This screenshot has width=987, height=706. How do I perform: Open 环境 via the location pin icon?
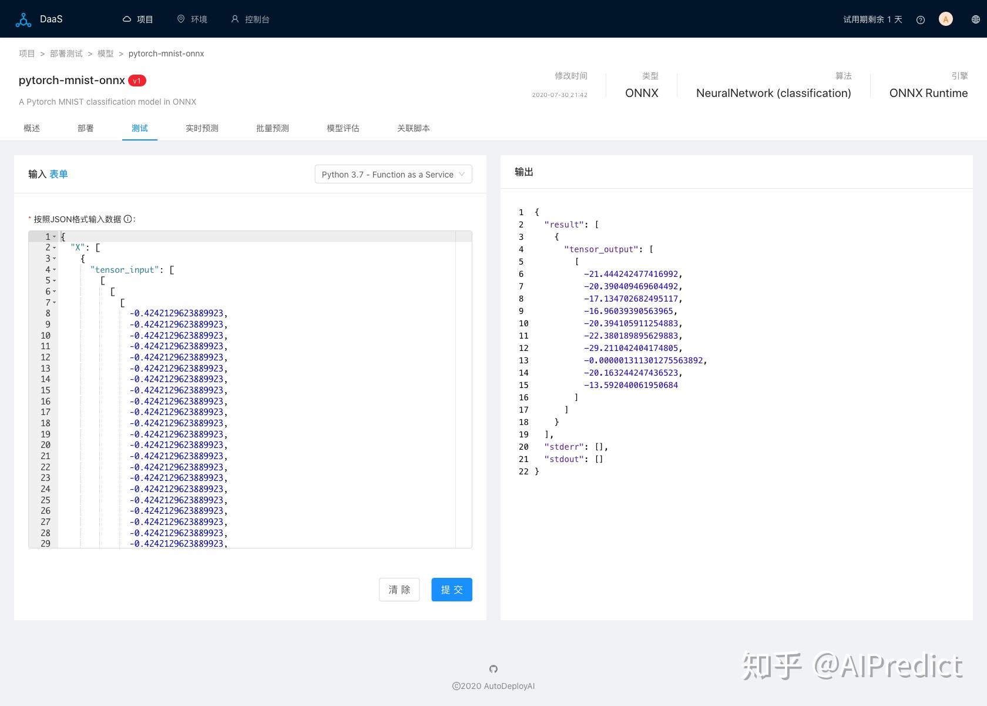click(181, 19)
